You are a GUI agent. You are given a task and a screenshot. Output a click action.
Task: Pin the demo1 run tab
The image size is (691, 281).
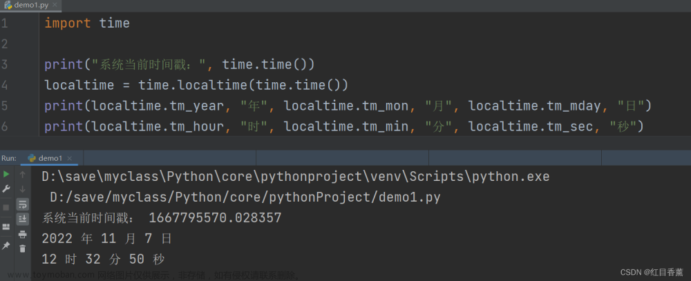click(6, 245)
